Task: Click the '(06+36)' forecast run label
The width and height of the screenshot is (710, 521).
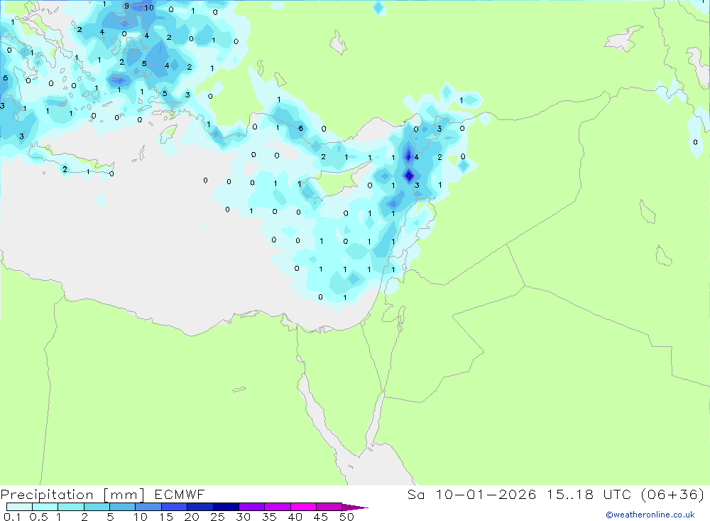Action: 672,494
